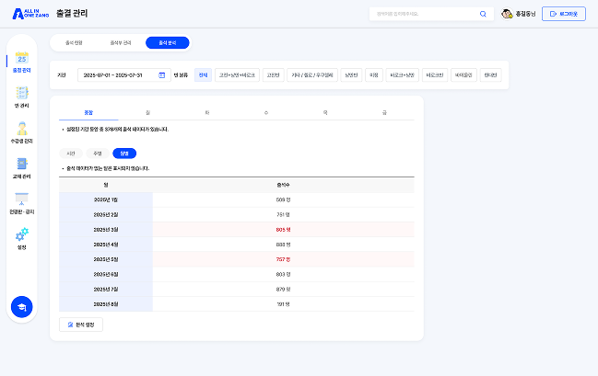Open the calendar icon in date range field
Viewport: 598px width, 376px height.
coord(161,75)
